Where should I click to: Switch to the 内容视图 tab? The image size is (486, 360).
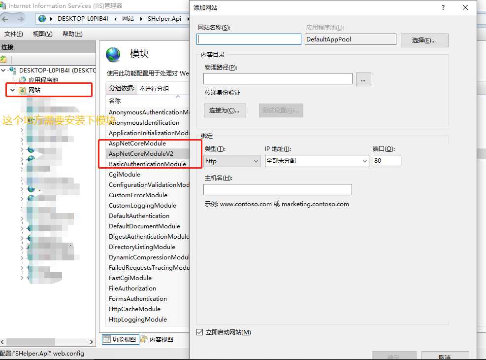tap(157, 339)
